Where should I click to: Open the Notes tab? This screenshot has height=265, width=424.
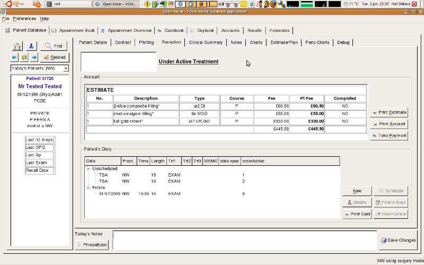[236, 42]
